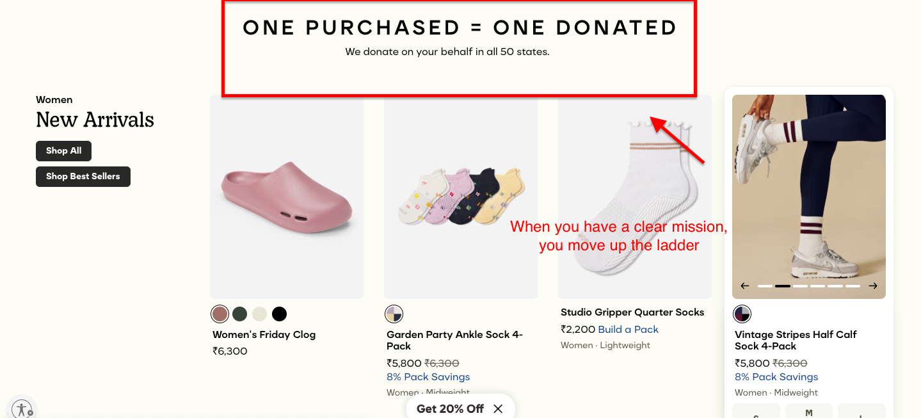Select the Garden Party multicolor swatch
This screenshot has width=921, height=418.
tap(394, 314)
